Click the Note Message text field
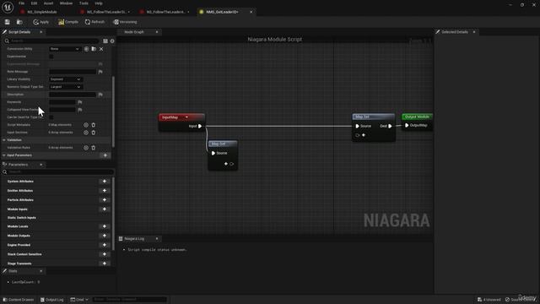The image size is (540, 304). click(x=73, y=72)
